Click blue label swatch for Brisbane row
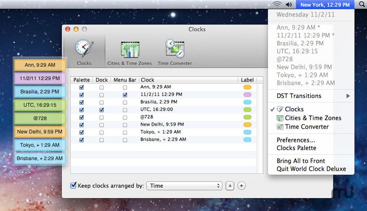Viewport: 367px width, 211px height. (247, 140)
